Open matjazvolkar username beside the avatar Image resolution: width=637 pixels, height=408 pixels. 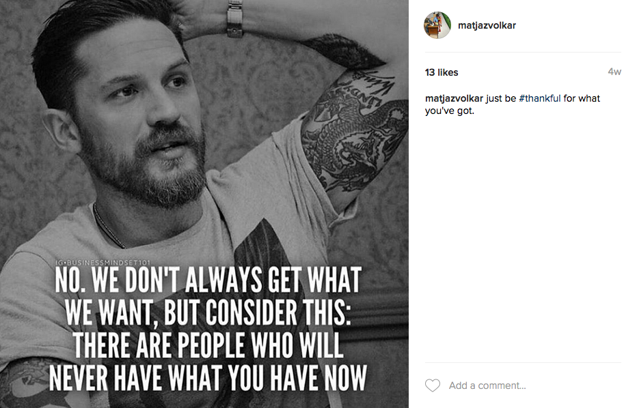click(x=487, y=25)
